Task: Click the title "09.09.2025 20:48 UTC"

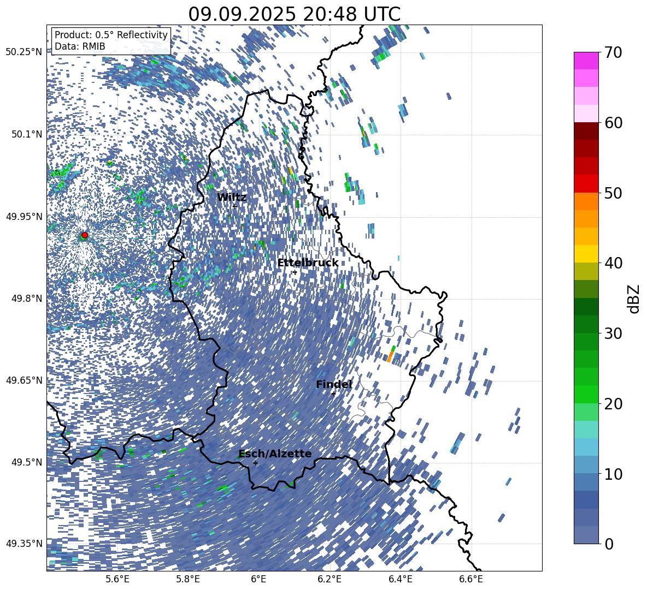Action: pos(294,14)
